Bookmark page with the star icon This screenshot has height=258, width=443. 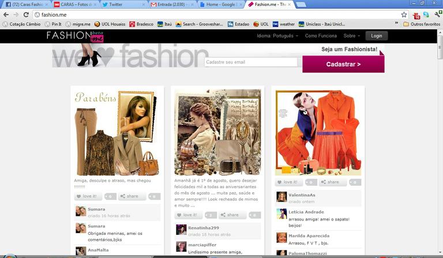pos(404,14)
